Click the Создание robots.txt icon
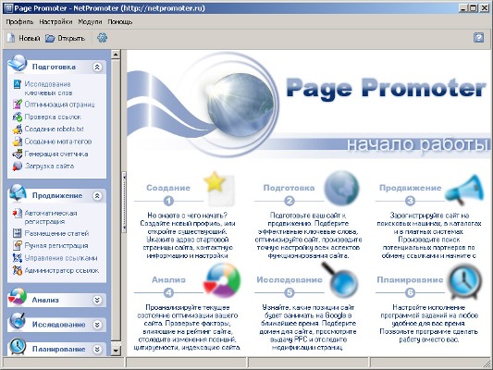The image size is (493, 370). (18, 129)
